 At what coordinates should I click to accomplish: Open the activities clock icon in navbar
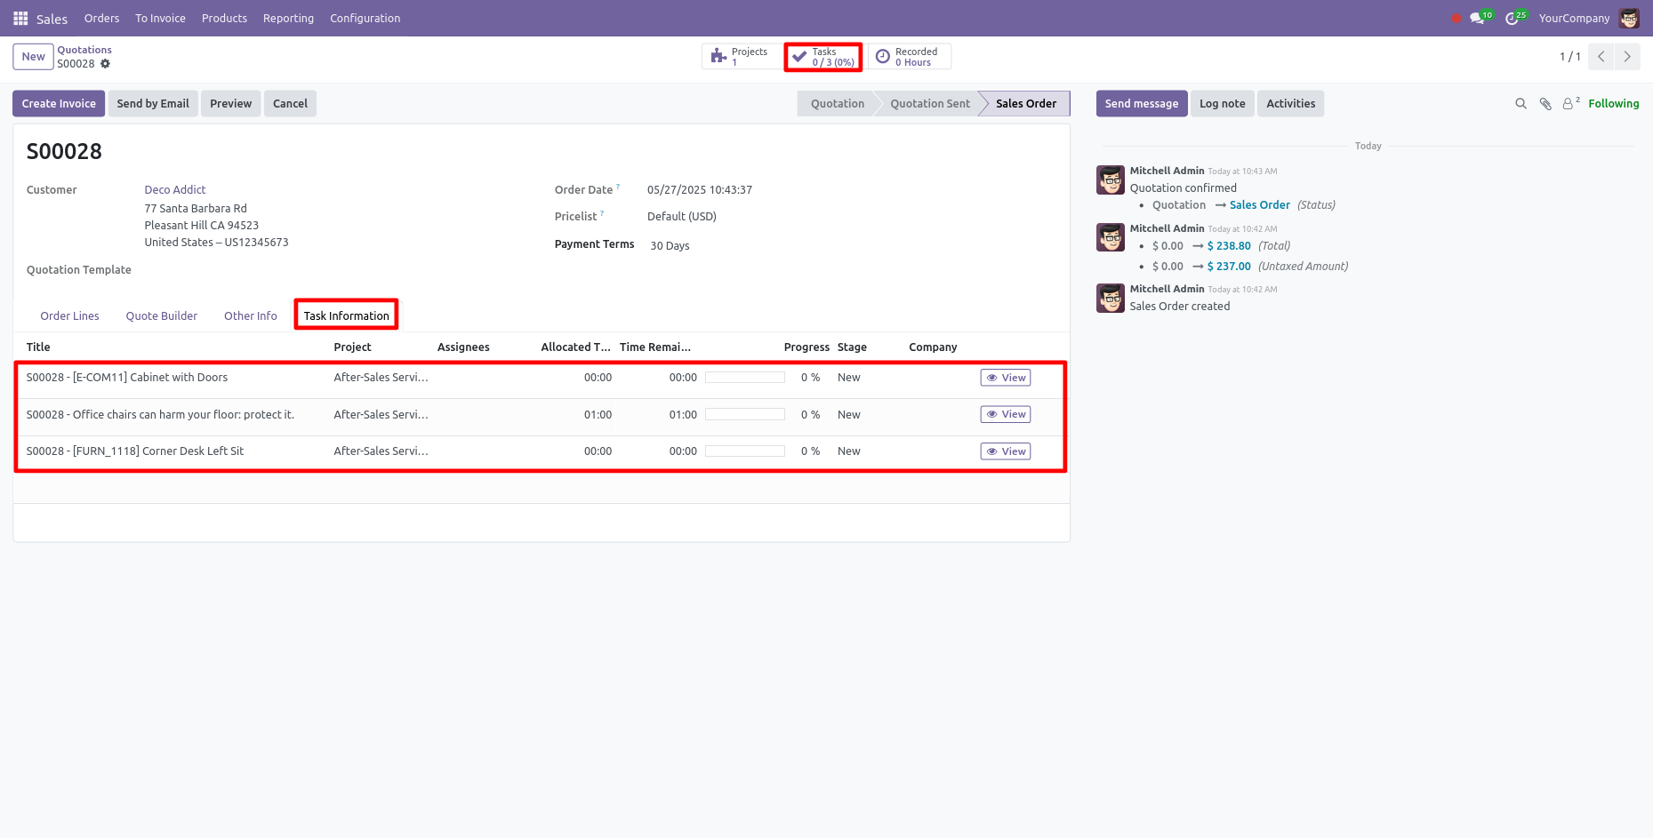(1513, 18)
